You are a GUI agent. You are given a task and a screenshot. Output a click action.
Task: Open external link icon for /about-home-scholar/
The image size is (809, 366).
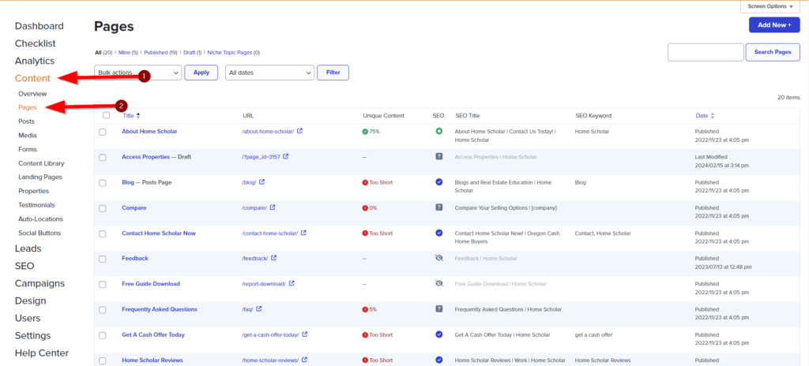tap(299, 132)
